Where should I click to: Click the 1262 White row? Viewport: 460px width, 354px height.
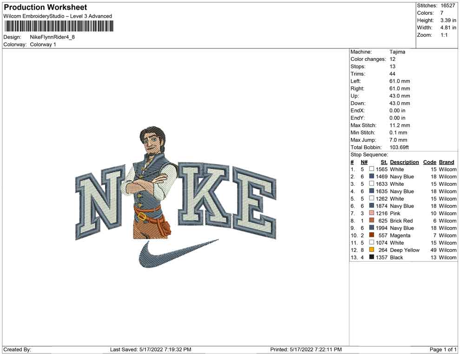pyautogui.click(x=403, y=198)
